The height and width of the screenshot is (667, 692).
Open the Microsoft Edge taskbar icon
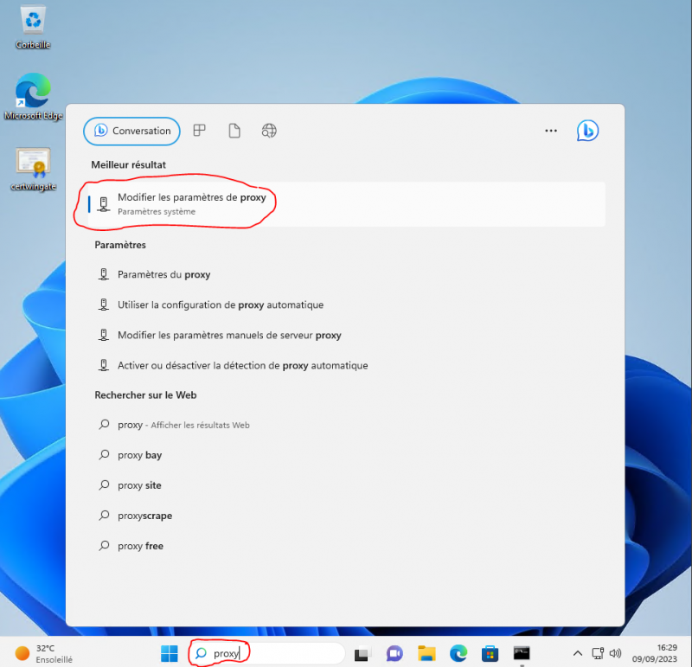(458, 653)
